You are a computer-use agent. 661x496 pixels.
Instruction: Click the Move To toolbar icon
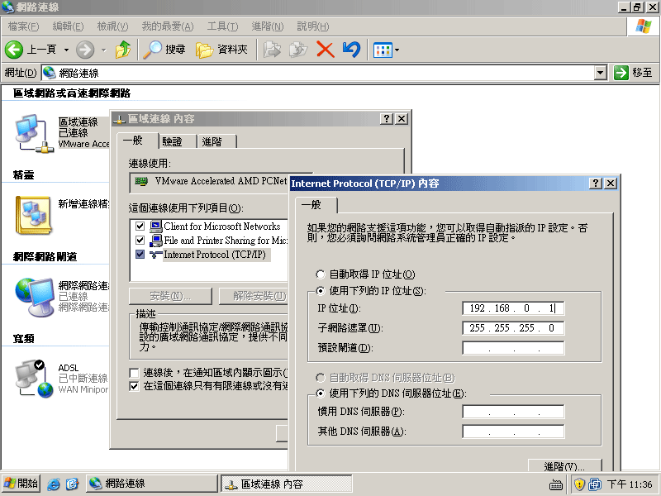point(273,50)
